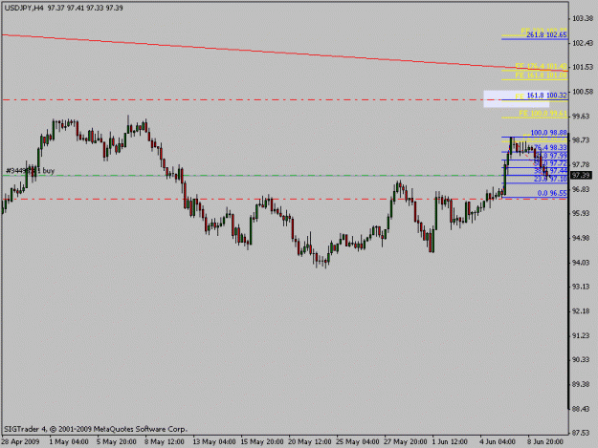Click the 93.13 price axis label
This screenshot has height=448, width=598.
pyautogui.click(x=583, y=287)
